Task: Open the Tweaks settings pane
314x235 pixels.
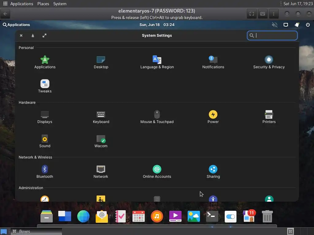Action: 45,86
